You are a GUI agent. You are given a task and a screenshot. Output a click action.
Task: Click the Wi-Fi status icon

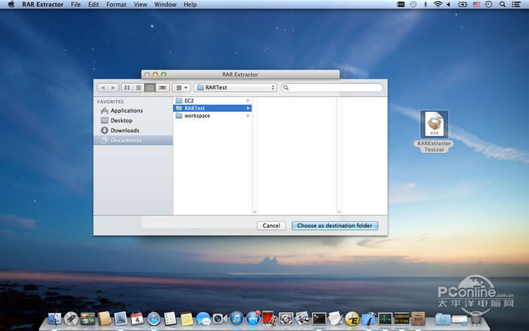[437, 5]
